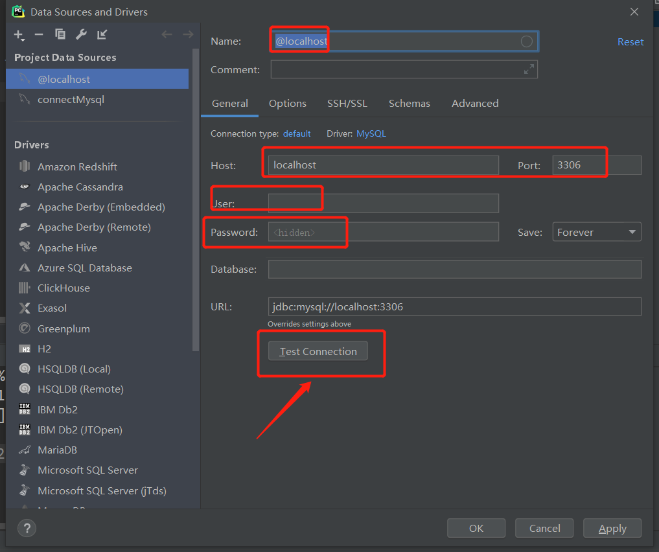Viewport: 659px width, 552px height.
Task: Click the Port input field
Action: pos(597,165)
